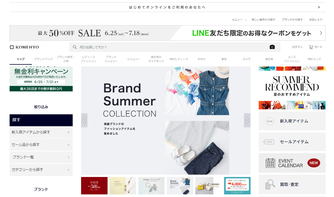Image resolution: width=334 pixels, height=197 pixels.
Task: Select the ジュエリー tab
Action: click(x=133, y=59)
